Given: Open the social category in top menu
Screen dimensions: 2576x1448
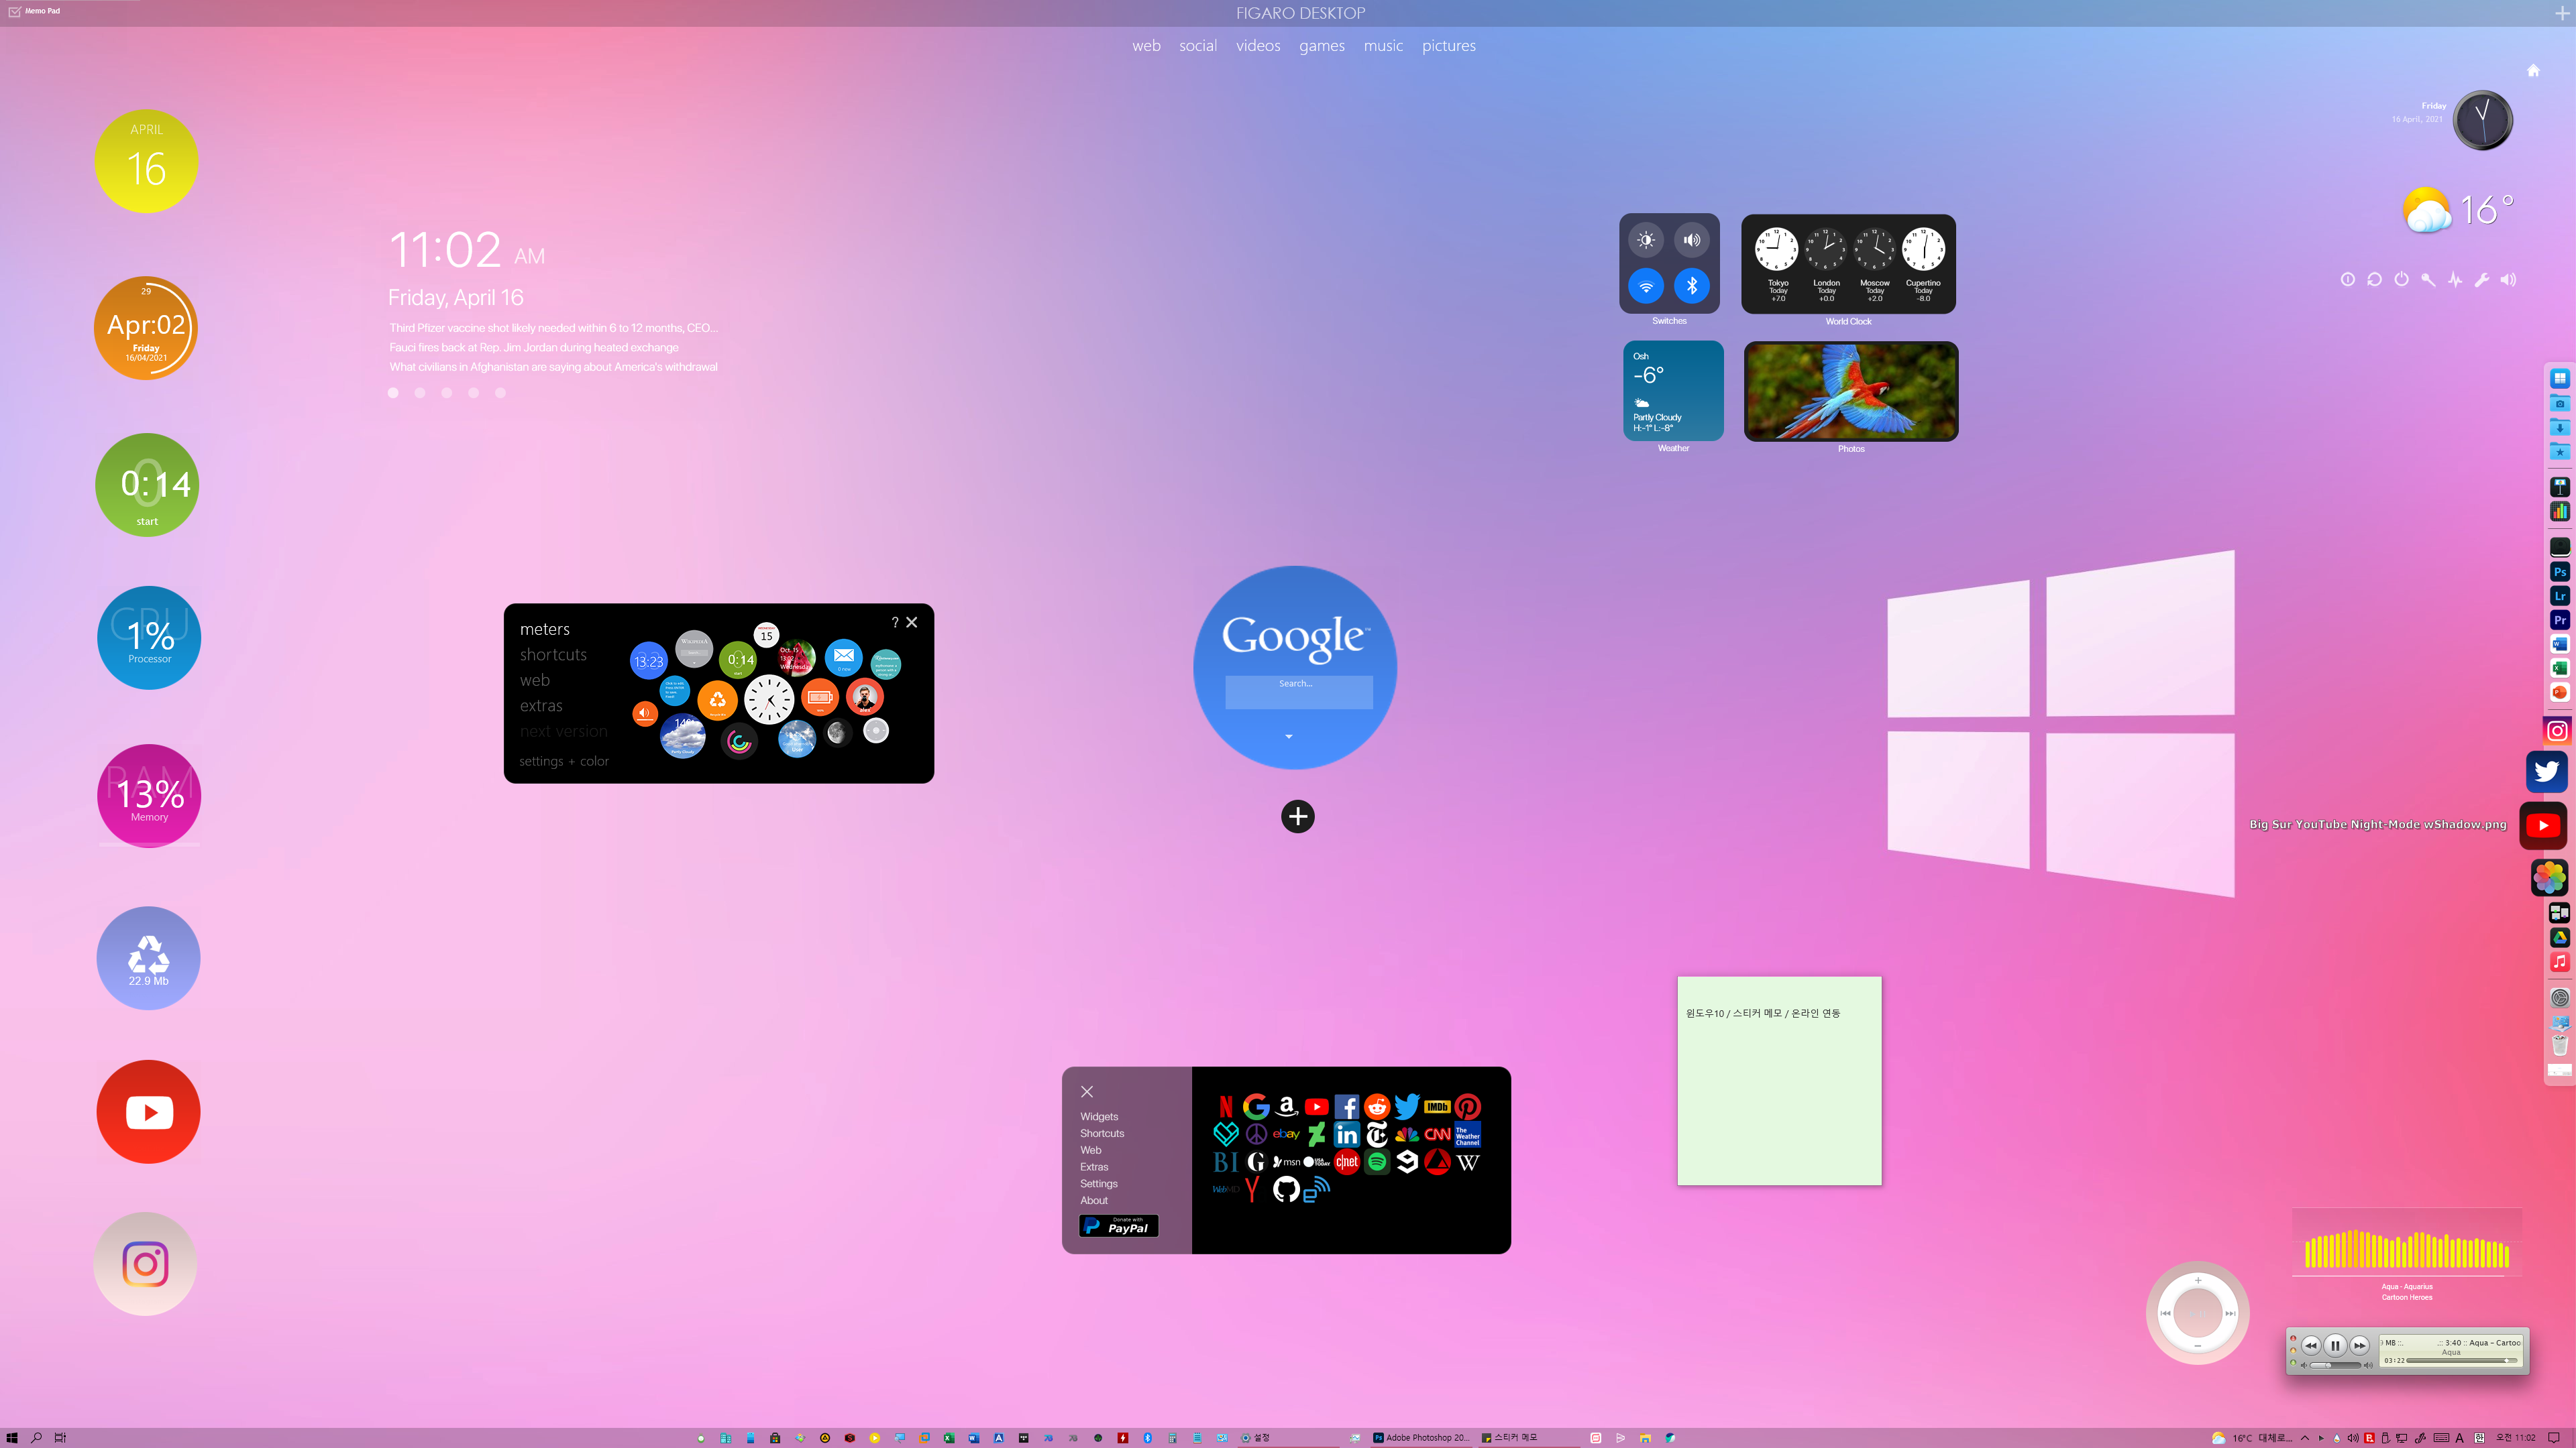Looking at the screenshot, I should coord(1198,46).
